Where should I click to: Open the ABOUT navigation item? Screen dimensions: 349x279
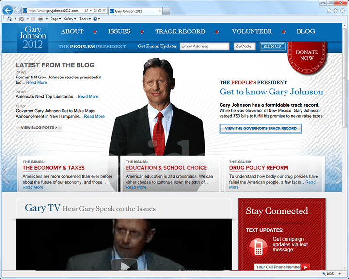[x=72, y=31]
